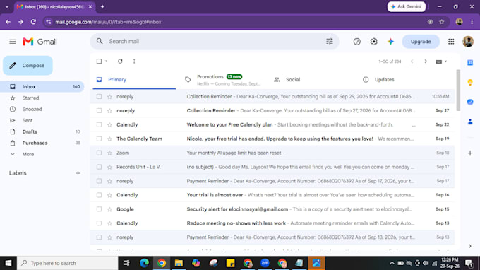Star the Zoom email

click(x=109, y=153)
